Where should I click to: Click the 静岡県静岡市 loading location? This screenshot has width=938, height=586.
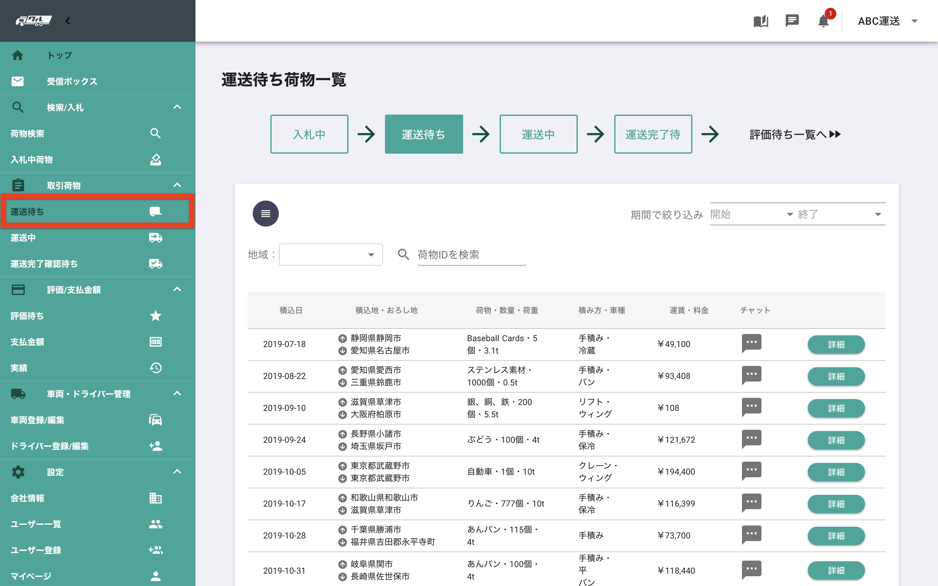point(376,338)
